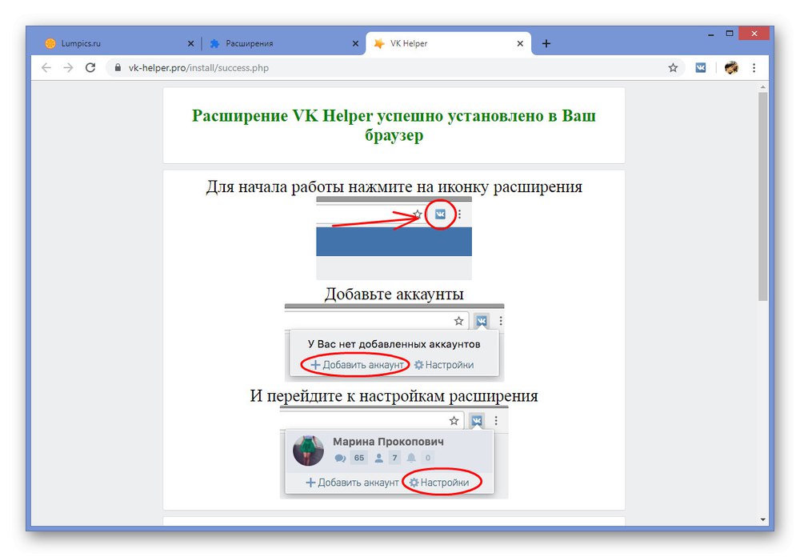This screenshot has height=557, width=800.
Task: Close the VK Helper tab
Action: click(x=520, y=43)
